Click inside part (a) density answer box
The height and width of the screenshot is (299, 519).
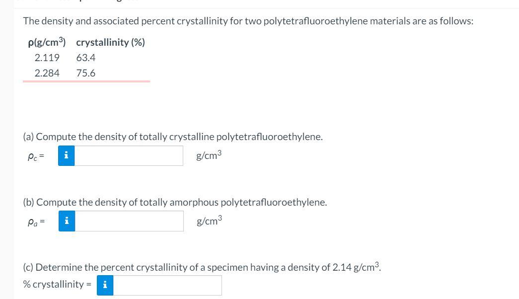(x=129, y=155)
